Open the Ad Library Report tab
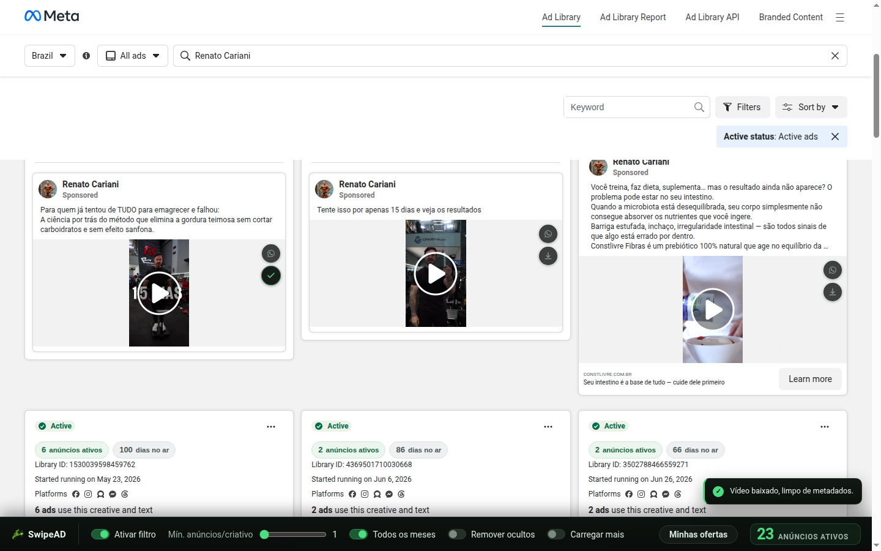 pyautogui.click(x=633, y=17)
